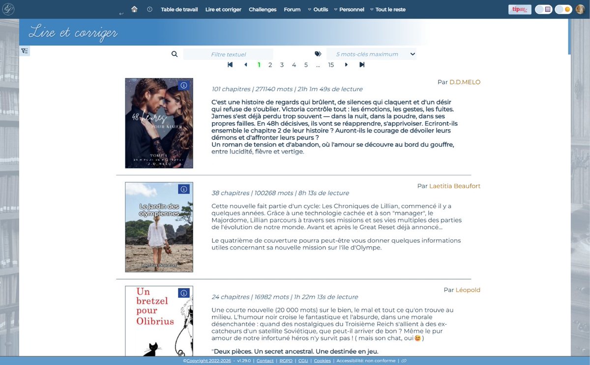This screenshot has height=365, width=590.
Task: Go to results page 3
Action: (282, 65)
